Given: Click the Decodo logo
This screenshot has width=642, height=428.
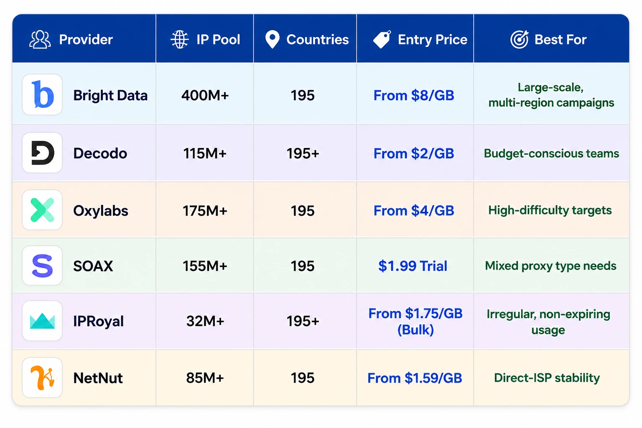Looking at the screenshot, I should (42, 153).
